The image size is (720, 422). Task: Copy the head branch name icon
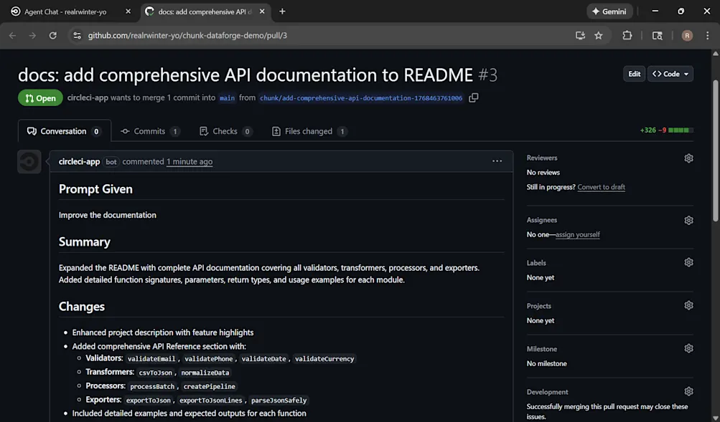point(473,98)
